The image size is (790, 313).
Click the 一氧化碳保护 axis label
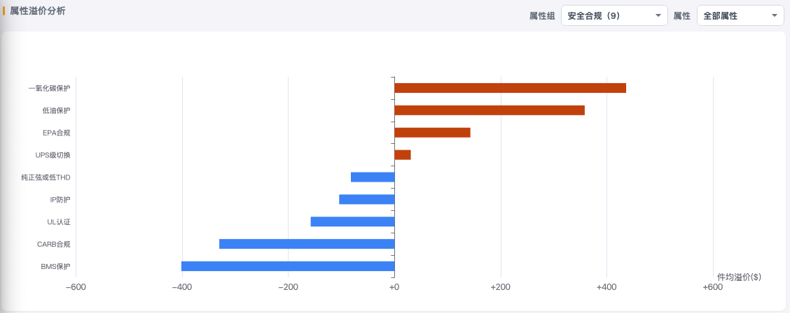click(x=49, y=89)
